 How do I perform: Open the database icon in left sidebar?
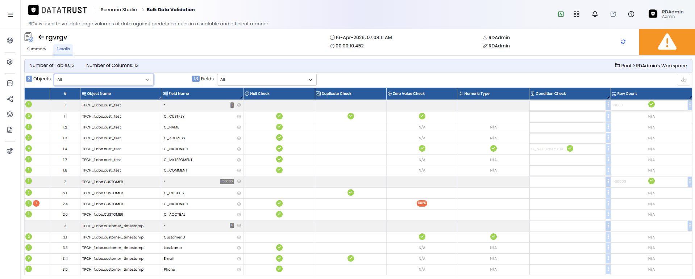(x=10, y=83)
